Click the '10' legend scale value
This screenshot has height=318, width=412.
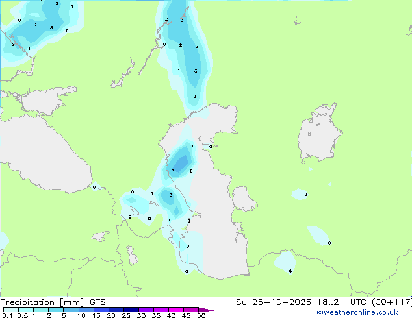coord(81,315)
